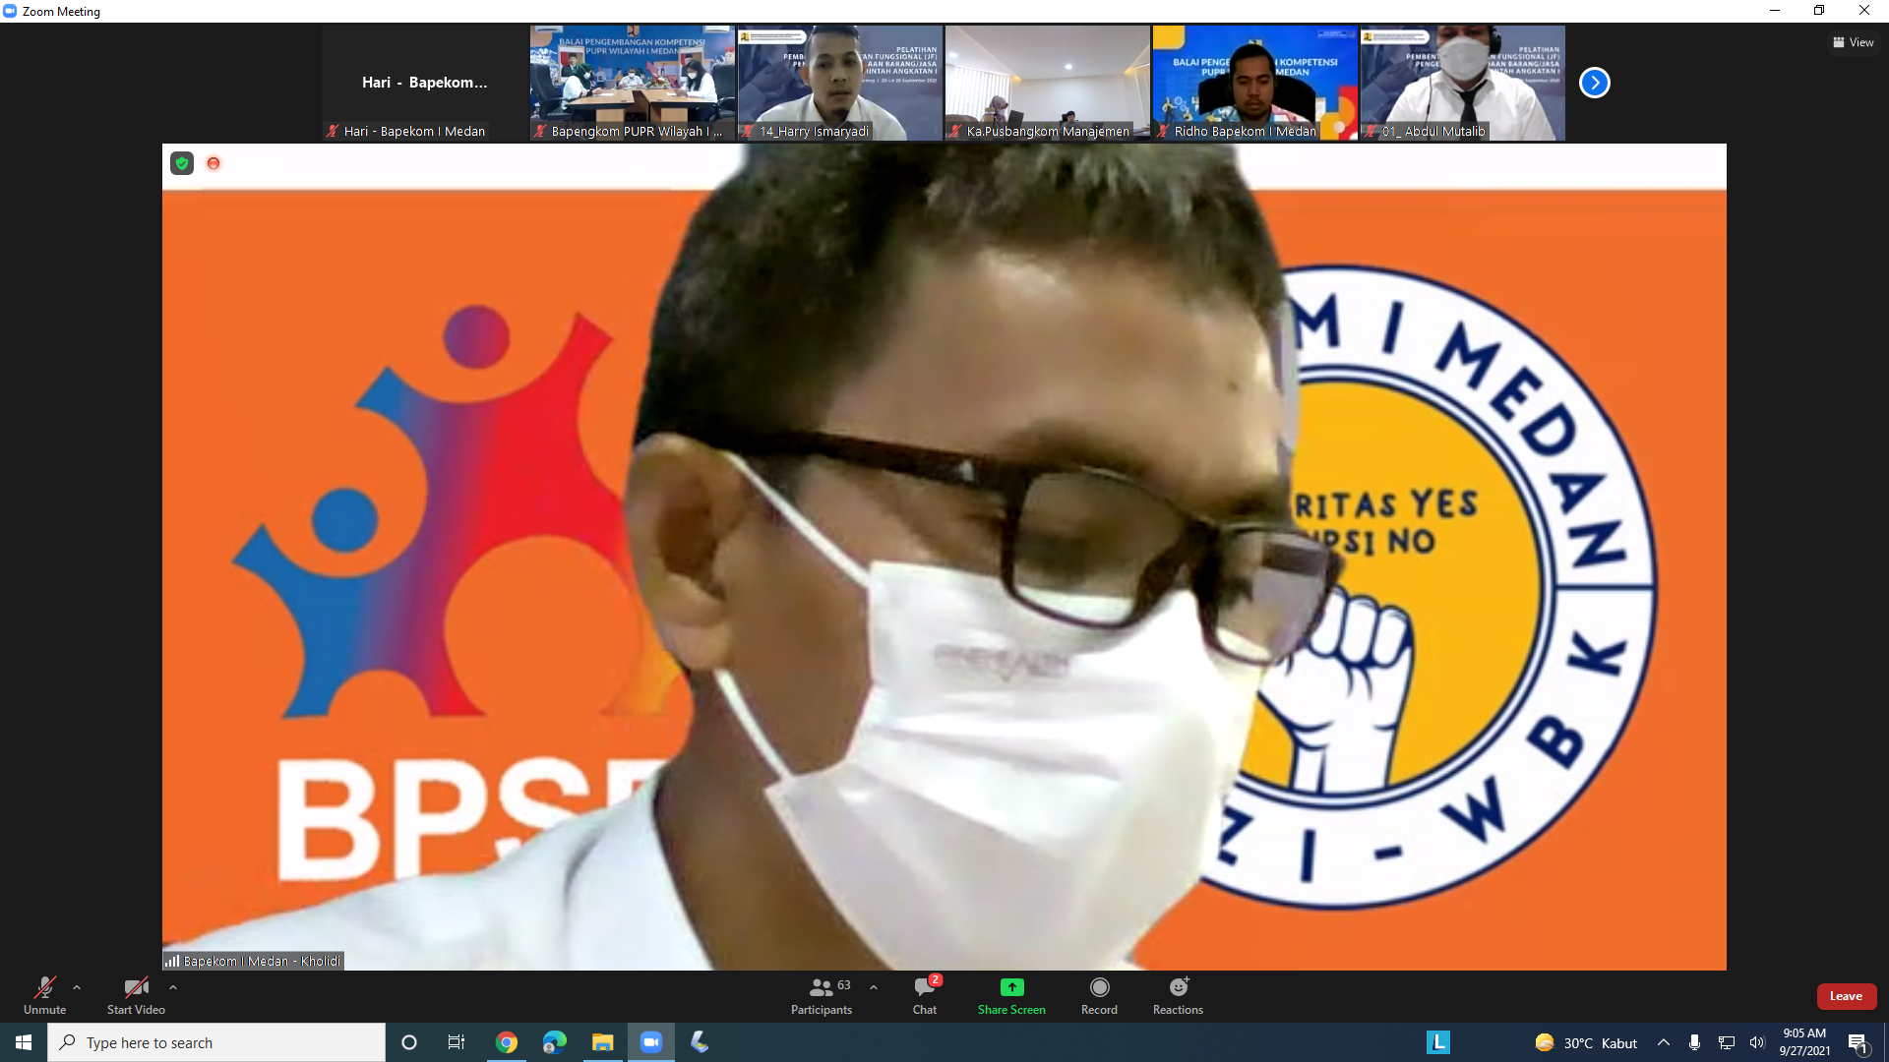This screenshot has height=1062, width=1889.
Task: Select Ridho Bapekom Medan video thumbnail
Action: [1254, 83]
